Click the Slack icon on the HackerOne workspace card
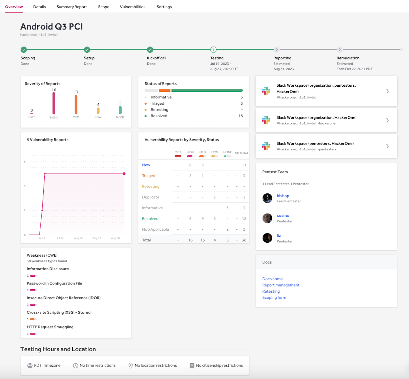The height and width of the screenshot is (379, 409). pos(266,120)
